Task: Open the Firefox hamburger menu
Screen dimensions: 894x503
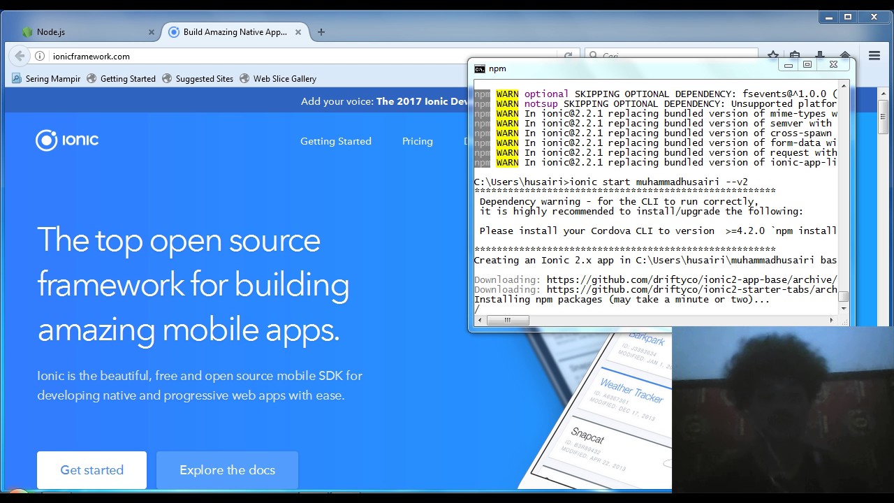Action: pos(874,56)
